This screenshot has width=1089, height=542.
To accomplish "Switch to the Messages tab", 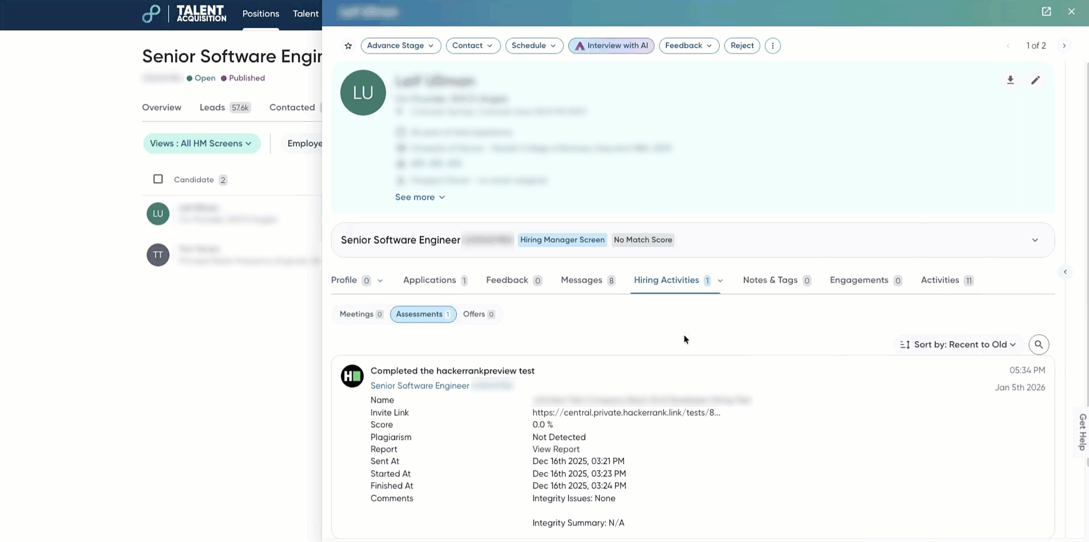I will [x=582, y=280].
